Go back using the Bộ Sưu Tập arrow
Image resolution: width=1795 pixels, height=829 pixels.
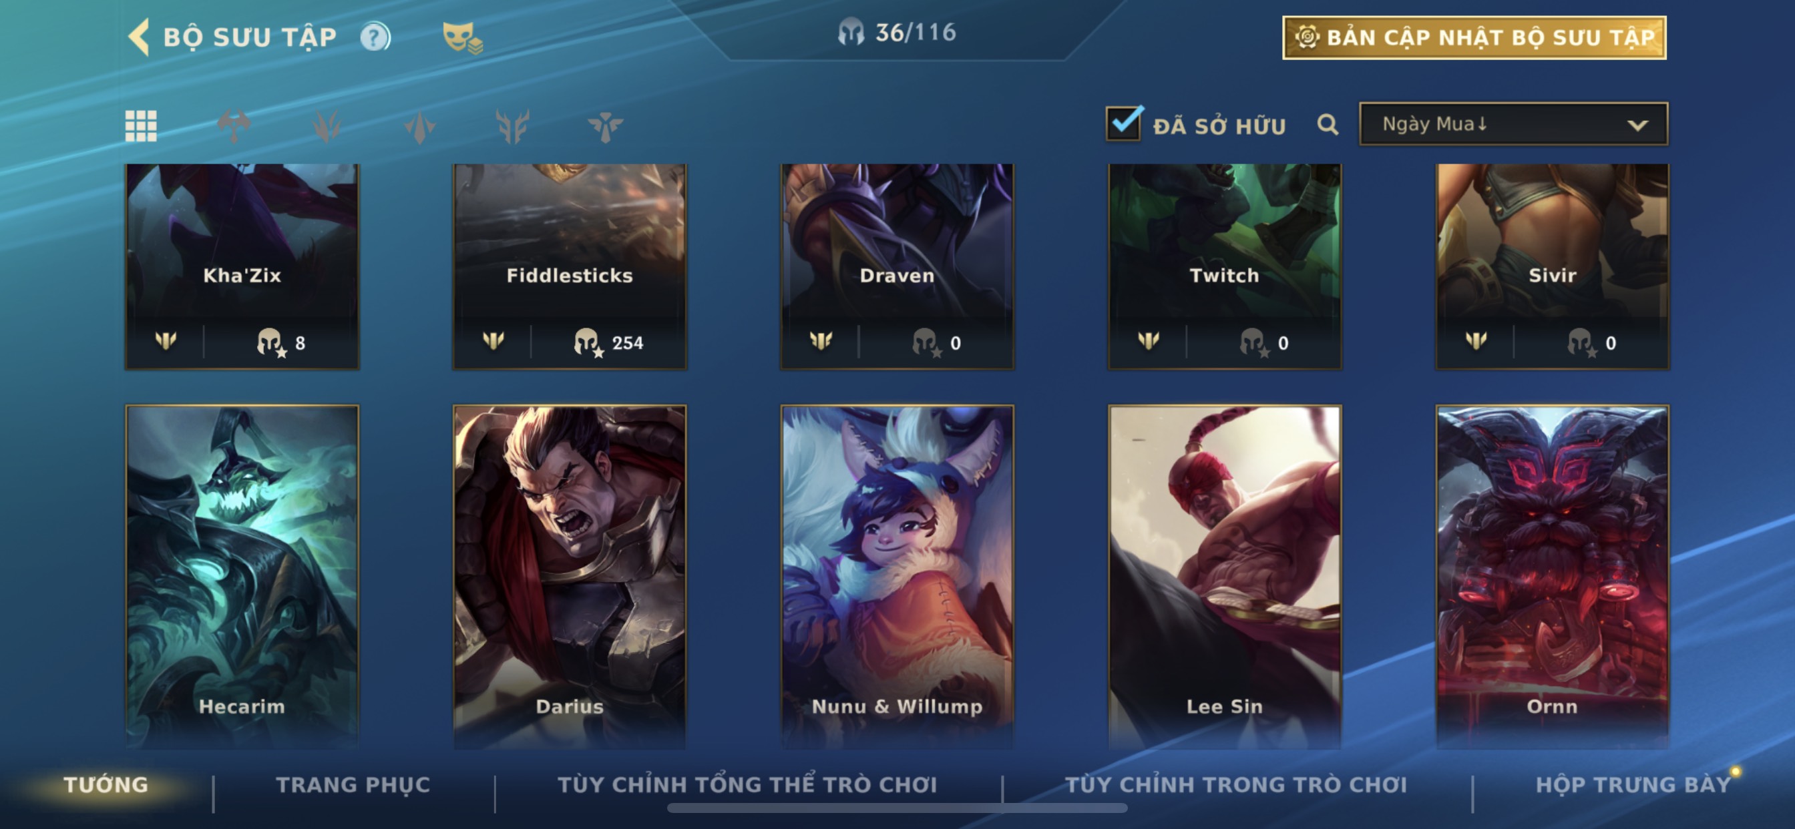pos(140,36)
